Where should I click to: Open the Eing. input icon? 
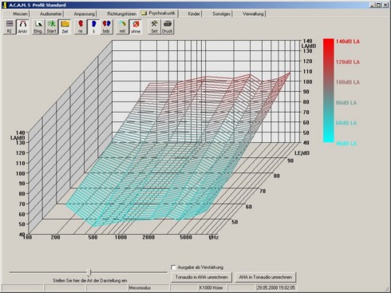[38, 26]
